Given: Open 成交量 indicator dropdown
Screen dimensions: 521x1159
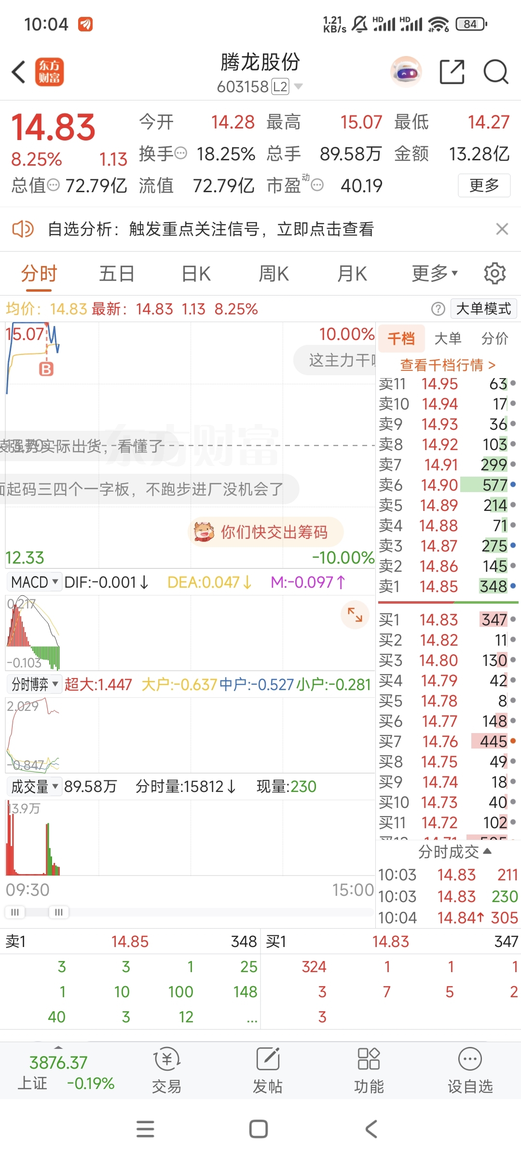Looking at the screenshot, I should (x=34, y=787).
